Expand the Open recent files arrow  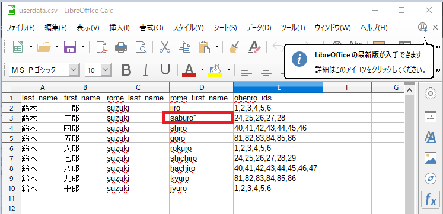pos(57,47)
